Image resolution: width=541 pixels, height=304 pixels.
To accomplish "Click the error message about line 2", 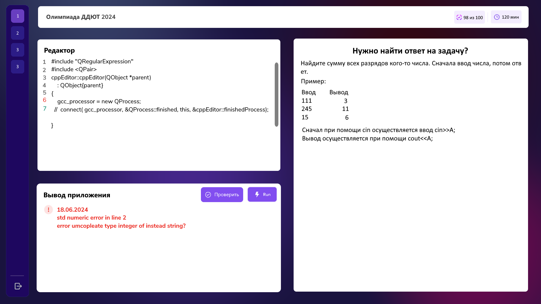I will pos(91,218).
